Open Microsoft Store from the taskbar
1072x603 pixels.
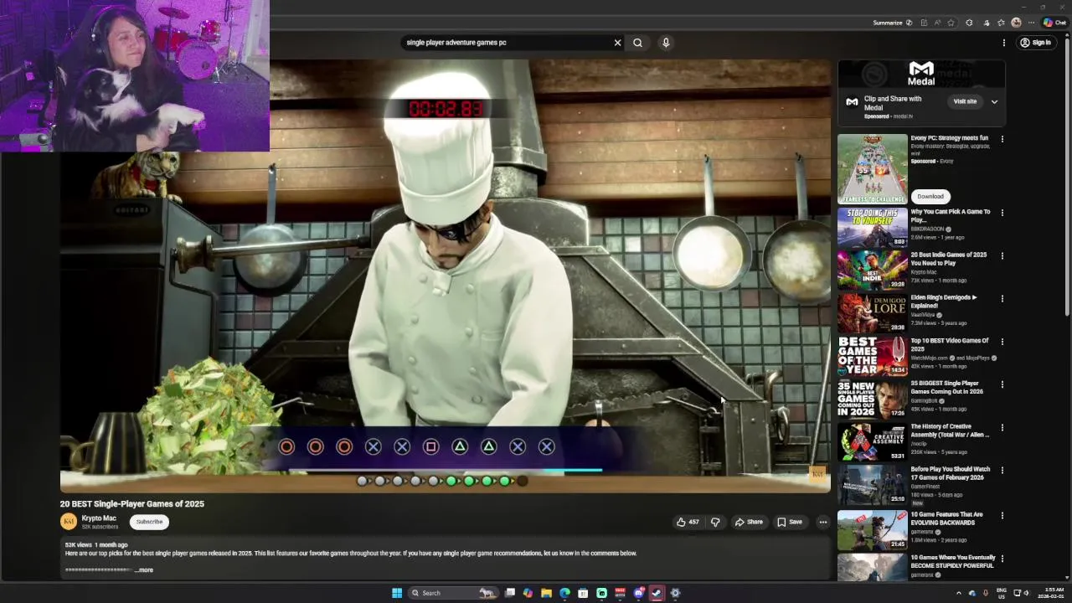click(583, 593)
